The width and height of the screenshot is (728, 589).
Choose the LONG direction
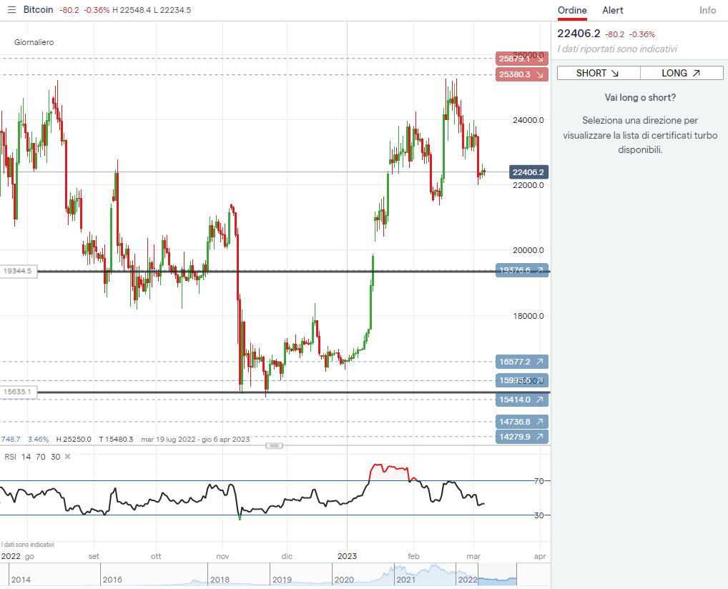click(x=681, y=73)
